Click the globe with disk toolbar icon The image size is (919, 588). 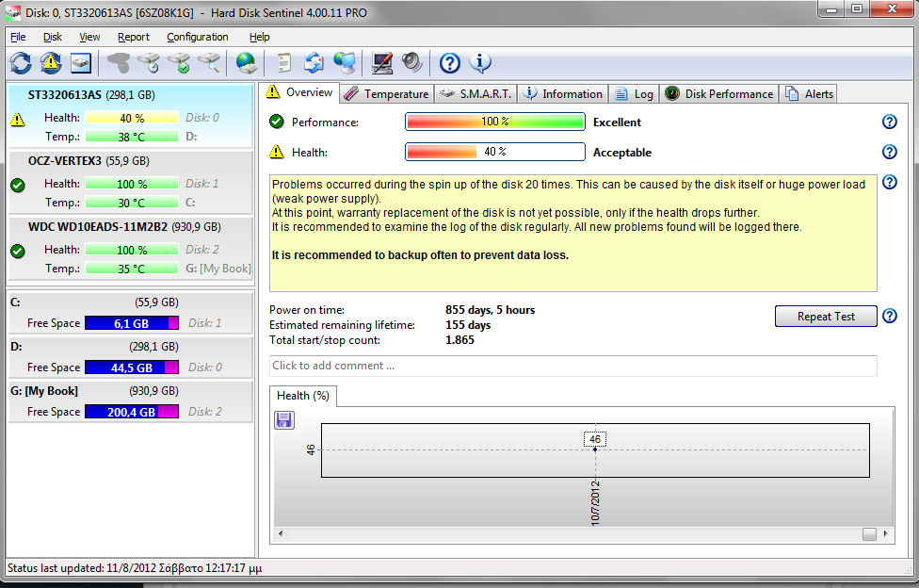tap(246, 63)
